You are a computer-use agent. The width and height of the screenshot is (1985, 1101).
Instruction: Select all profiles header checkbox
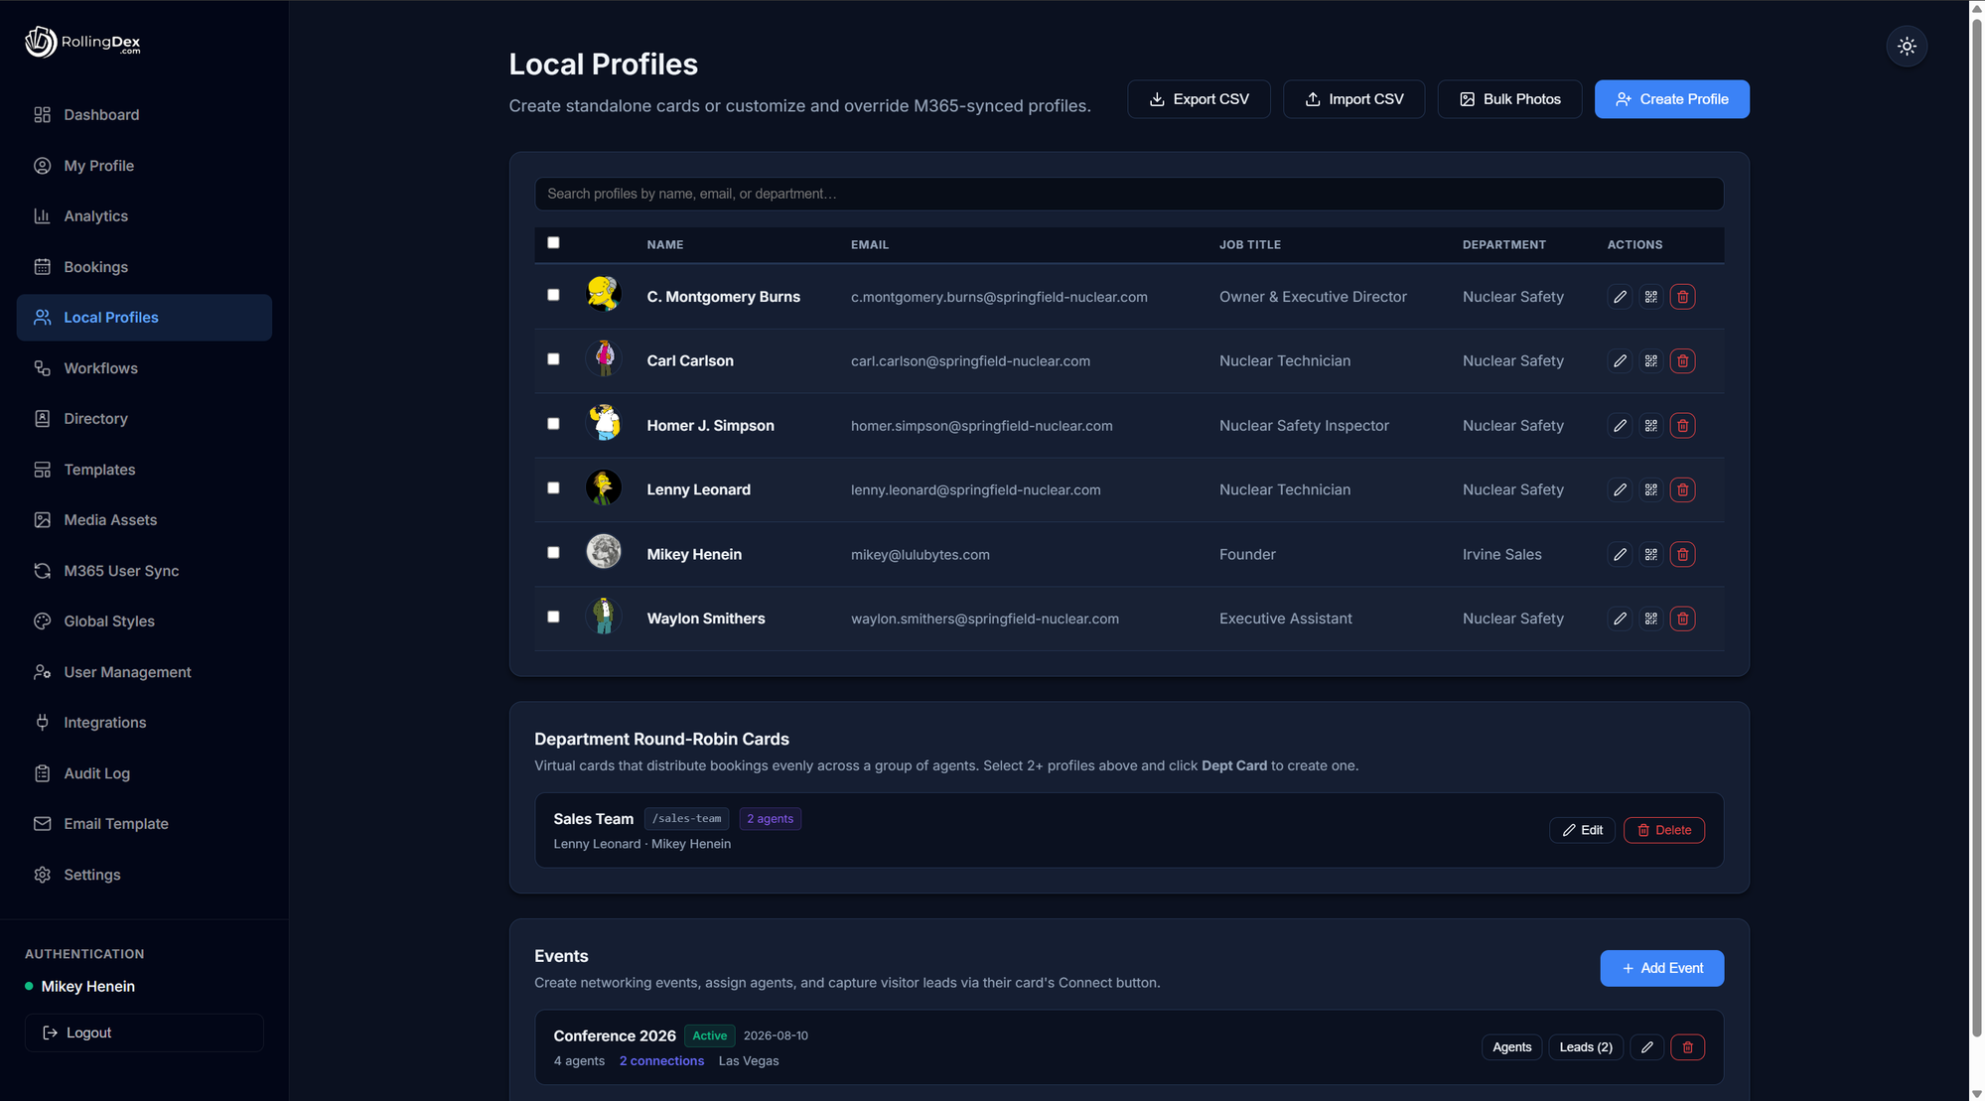pyautogui.click(x=553, y=242)
